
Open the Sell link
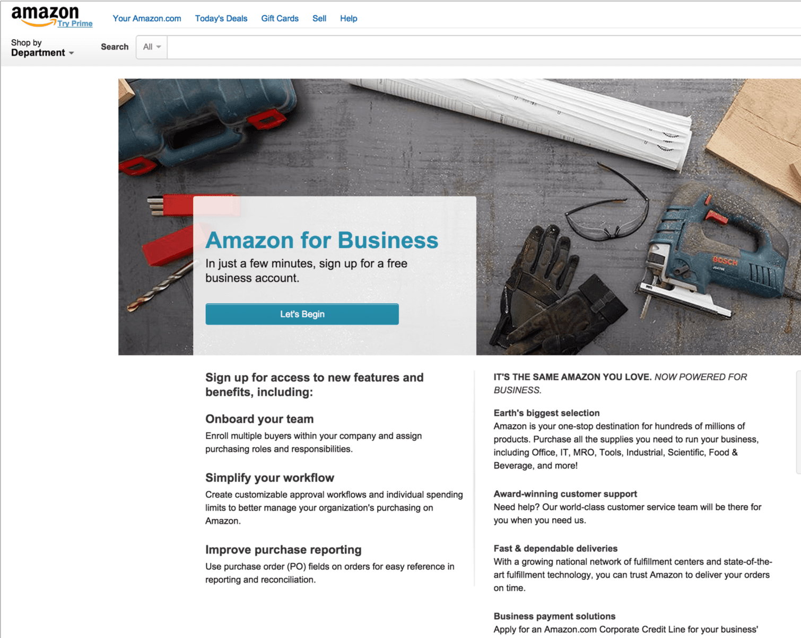pos(319,19)
